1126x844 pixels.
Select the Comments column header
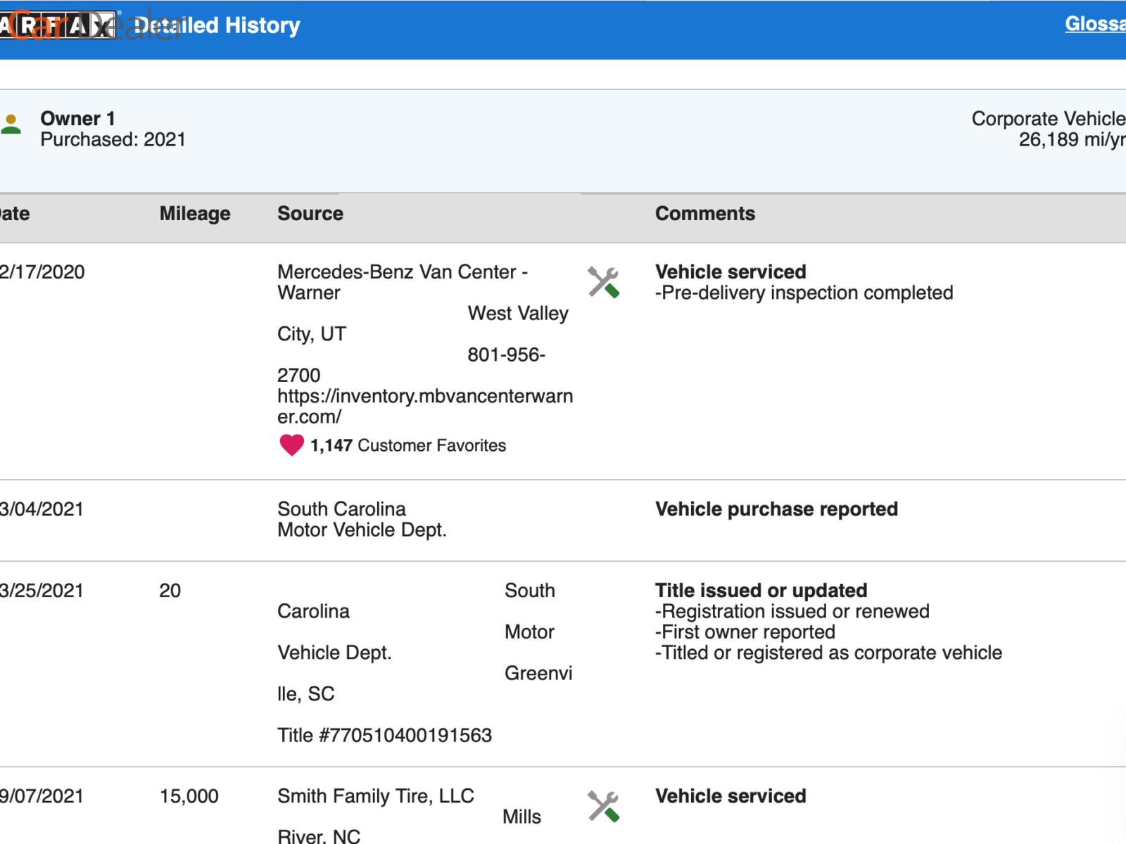tap(704, 214)
